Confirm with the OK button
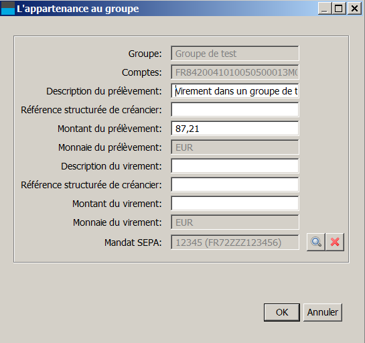Image resolution: width=365 pixels, height=343 pixels. [x=282, y=312]
